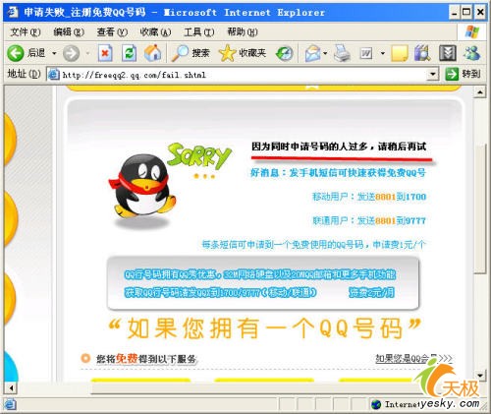Click the QQ行号码 promotion line

click(x=260, y=274)
